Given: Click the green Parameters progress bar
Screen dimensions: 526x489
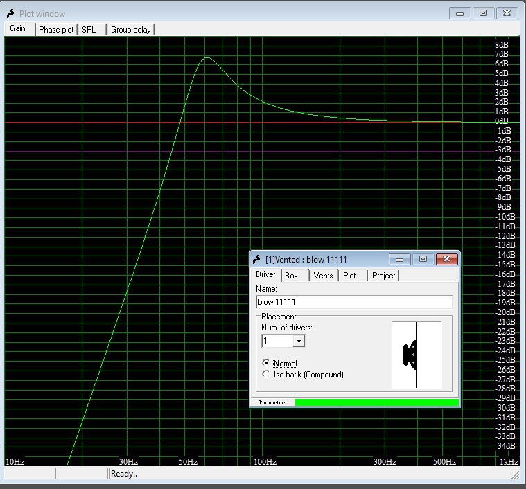Looking at the screenshot, I should (x=377, y=402).
